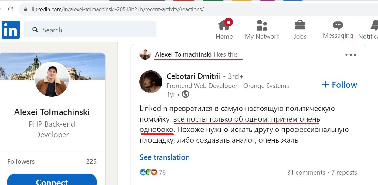Click the post's globe visibility icon
378x185 pixels.
186,94
